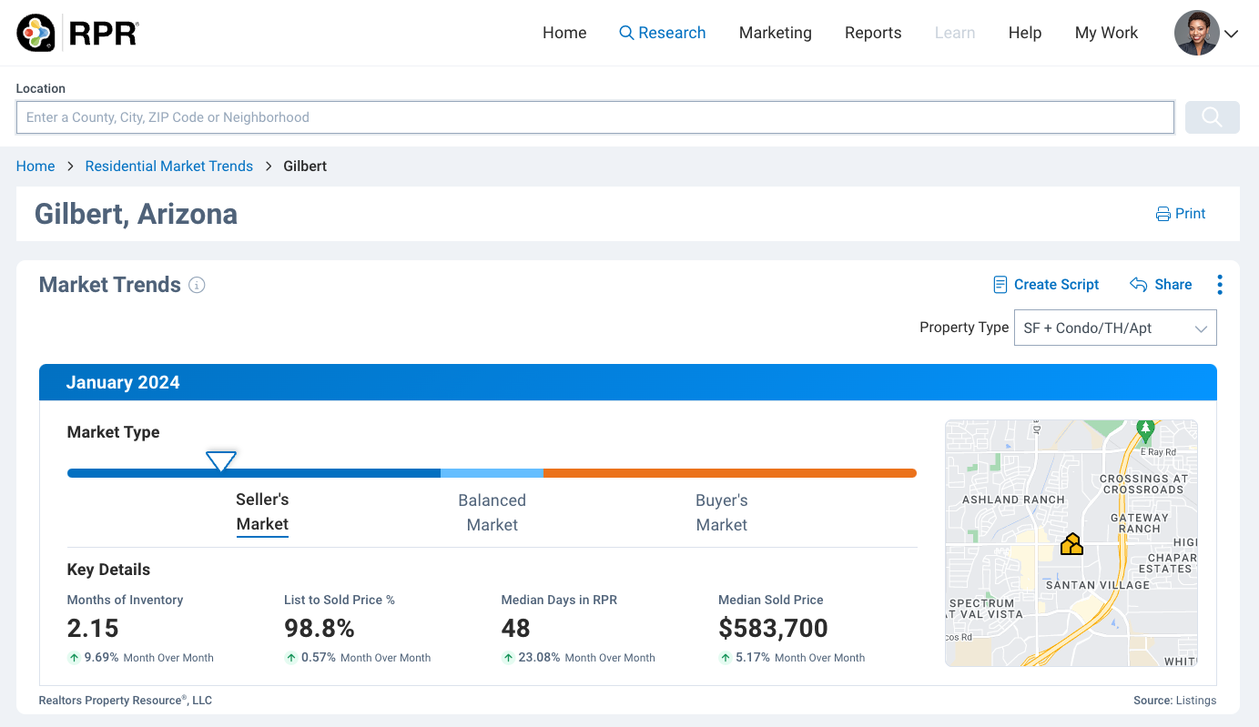Image resolution: width=1259 pixels, height=727 pixels.
Task: Expand the profile dropdown chevron
Action: 1231,34
